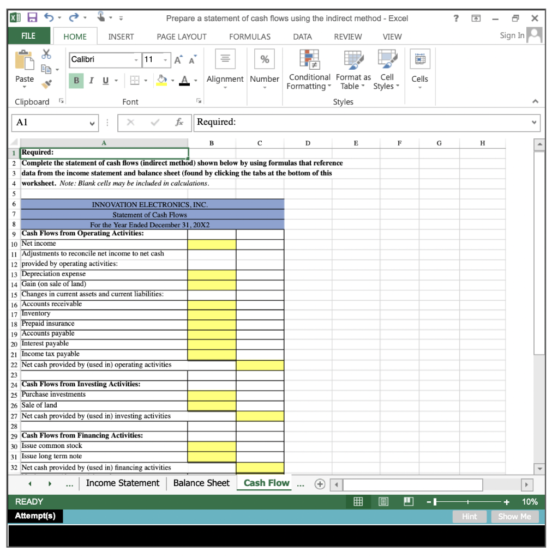This screenshot has height=558, width=552.
Task: Open the FILE tab
Action: [28, 36]
